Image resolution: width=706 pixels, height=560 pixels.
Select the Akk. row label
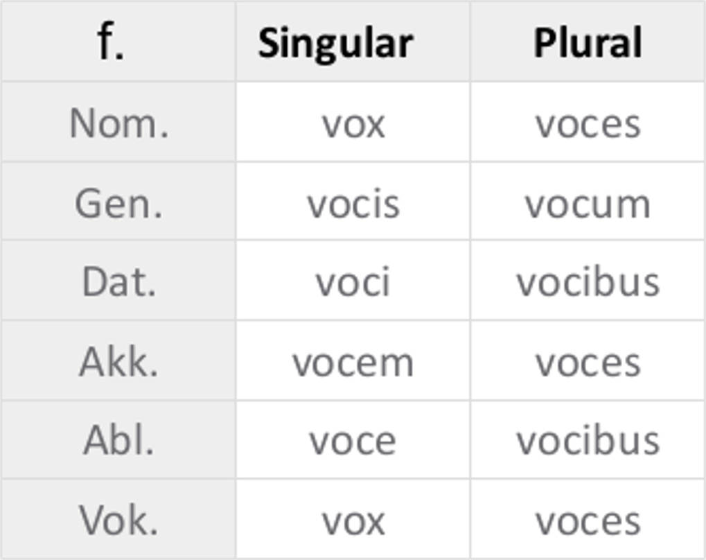pyautogui.click(x=118, y=362)
